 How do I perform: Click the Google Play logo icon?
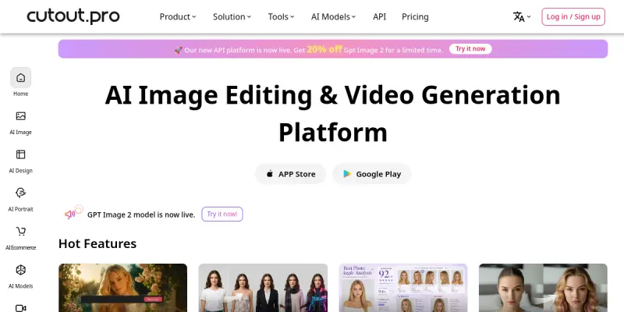coord(347,174)
